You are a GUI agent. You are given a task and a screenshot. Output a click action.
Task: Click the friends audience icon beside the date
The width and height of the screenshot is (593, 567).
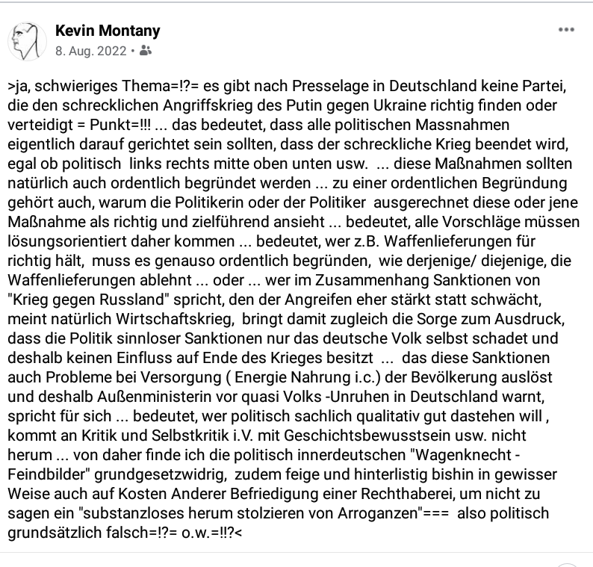(146, 50)
